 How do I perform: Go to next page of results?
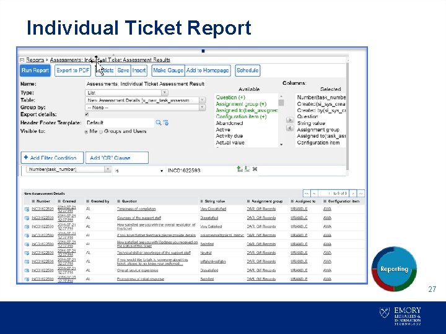point(353,194)
